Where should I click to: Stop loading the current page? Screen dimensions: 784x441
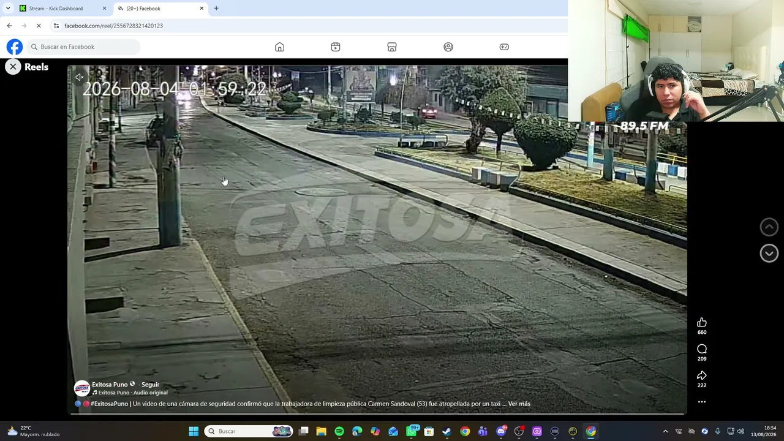tap(39, 26)
